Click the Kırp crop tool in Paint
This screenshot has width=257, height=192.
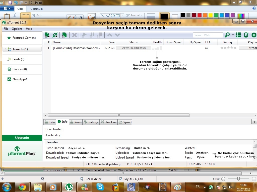37,15
